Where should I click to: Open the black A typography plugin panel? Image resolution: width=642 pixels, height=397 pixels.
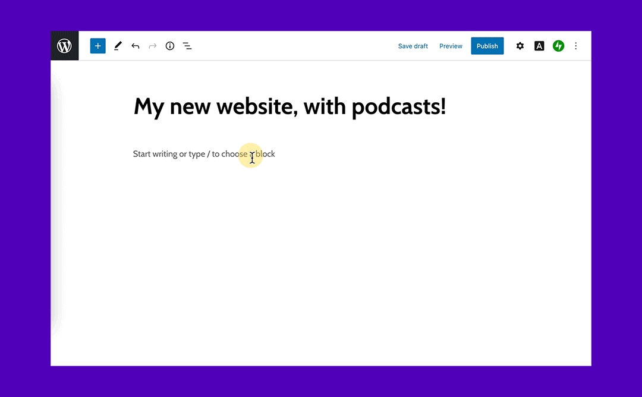(539, 46)
